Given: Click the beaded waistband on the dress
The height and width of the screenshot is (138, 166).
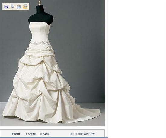Looking at the screenshot, I should (x=40, y=43).
